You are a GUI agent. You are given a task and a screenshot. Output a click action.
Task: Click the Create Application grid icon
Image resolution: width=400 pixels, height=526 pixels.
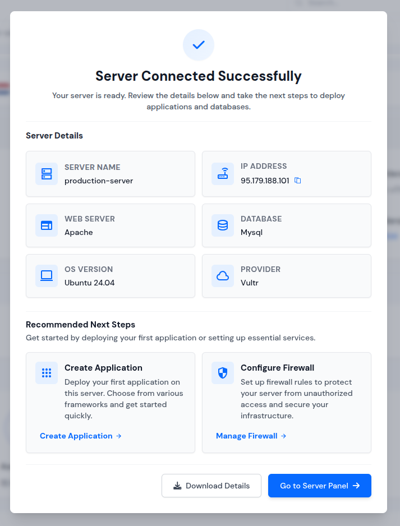coord(47,372)
